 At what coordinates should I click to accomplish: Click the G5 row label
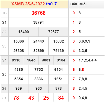[x=4, y=74]
